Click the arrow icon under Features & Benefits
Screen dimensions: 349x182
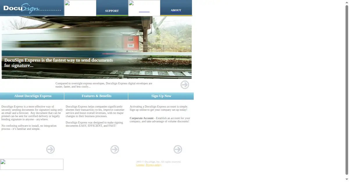115,149
